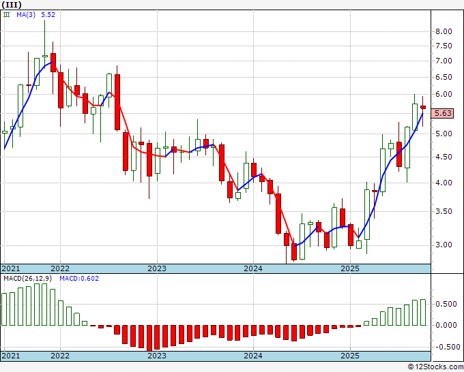The width and height of the screenshot is (464, 372).
Task: Select the III ticker legend label
Action: [x=6, y=14]
